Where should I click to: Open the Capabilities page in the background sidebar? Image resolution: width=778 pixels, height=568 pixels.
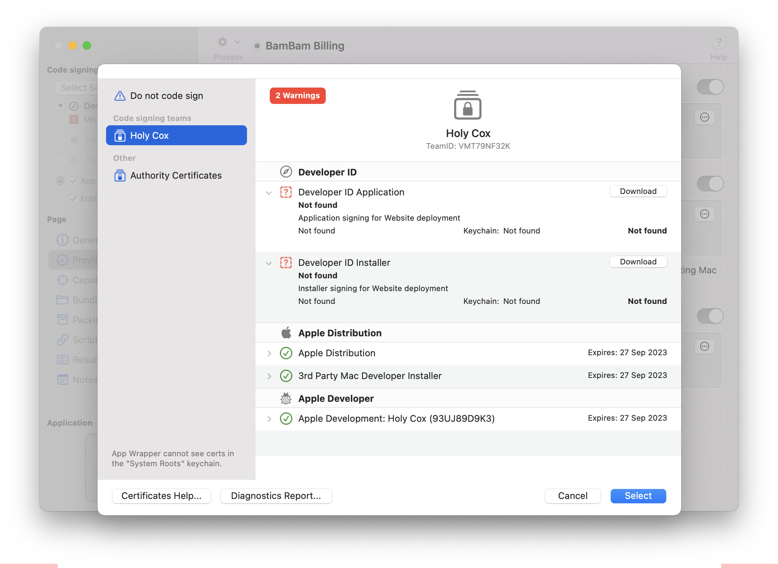point(74,280)
